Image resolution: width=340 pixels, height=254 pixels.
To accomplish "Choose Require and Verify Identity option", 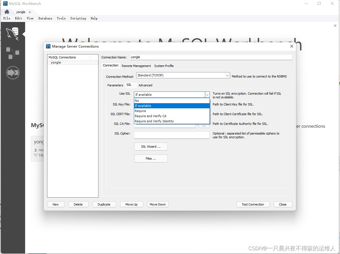I will (x=172, y=121).
